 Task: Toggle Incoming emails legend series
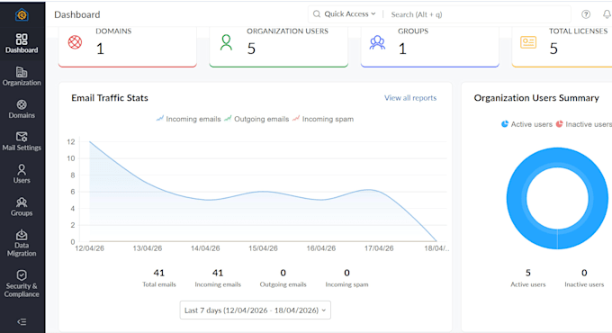[188, 119]
